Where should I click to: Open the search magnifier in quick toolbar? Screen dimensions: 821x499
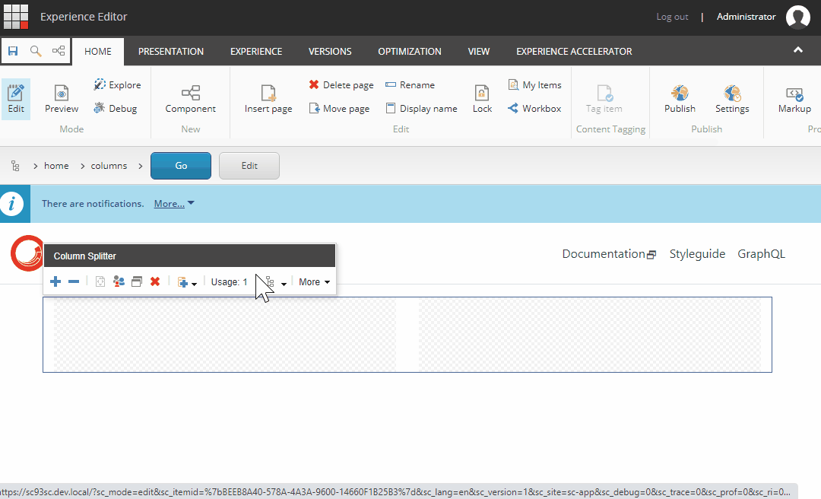point(36,51)
